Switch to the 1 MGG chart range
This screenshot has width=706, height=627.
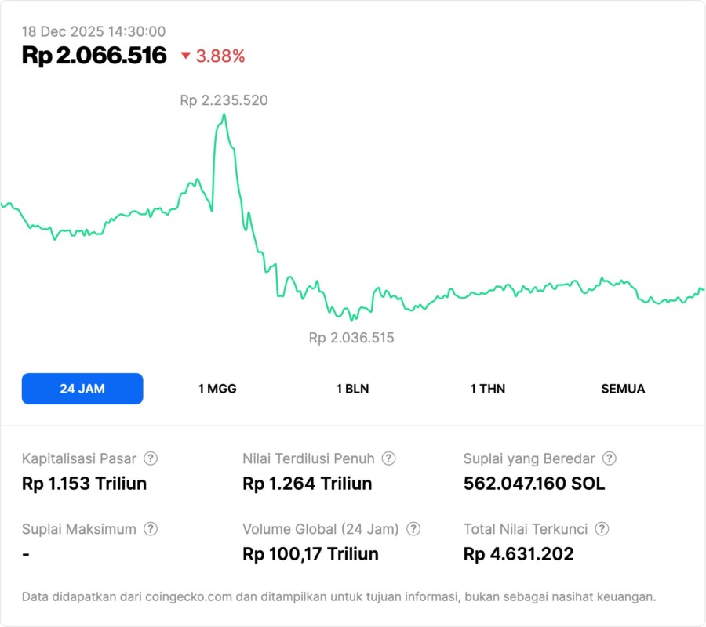217,389
